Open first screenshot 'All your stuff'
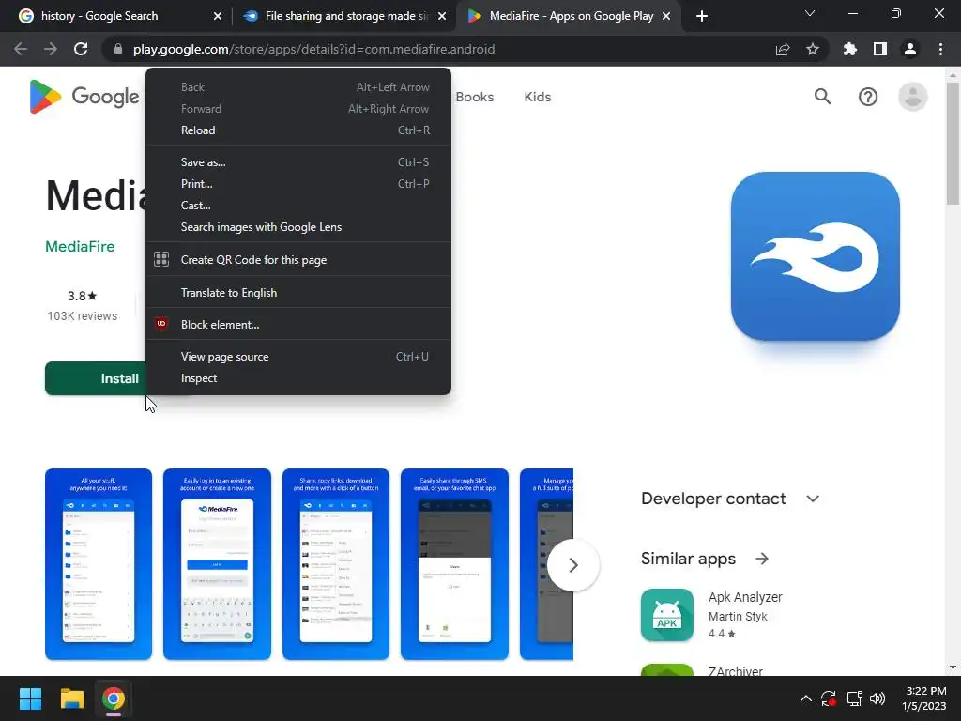This screenshot has height=721, width=961. (98, 564)
